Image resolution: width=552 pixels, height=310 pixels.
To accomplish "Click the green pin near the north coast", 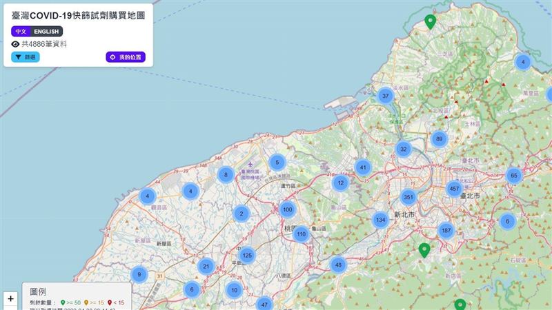I will pos(430,22).
